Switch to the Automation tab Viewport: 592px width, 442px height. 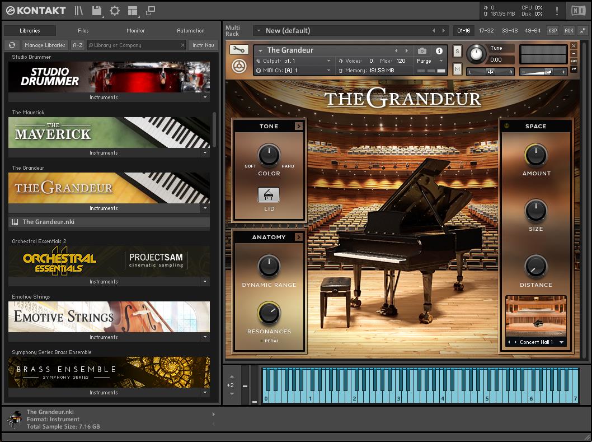point(191,31)
